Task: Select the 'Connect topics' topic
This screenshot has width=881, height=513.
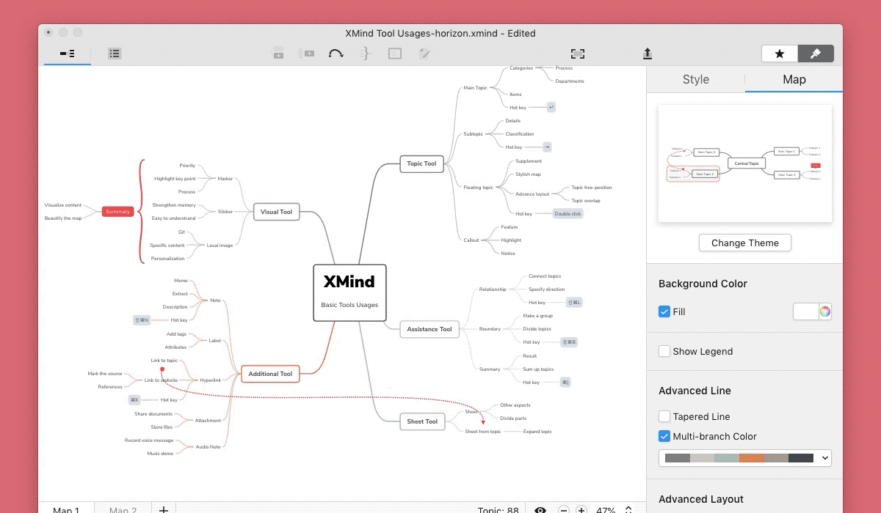Action: tap(545, 276)
